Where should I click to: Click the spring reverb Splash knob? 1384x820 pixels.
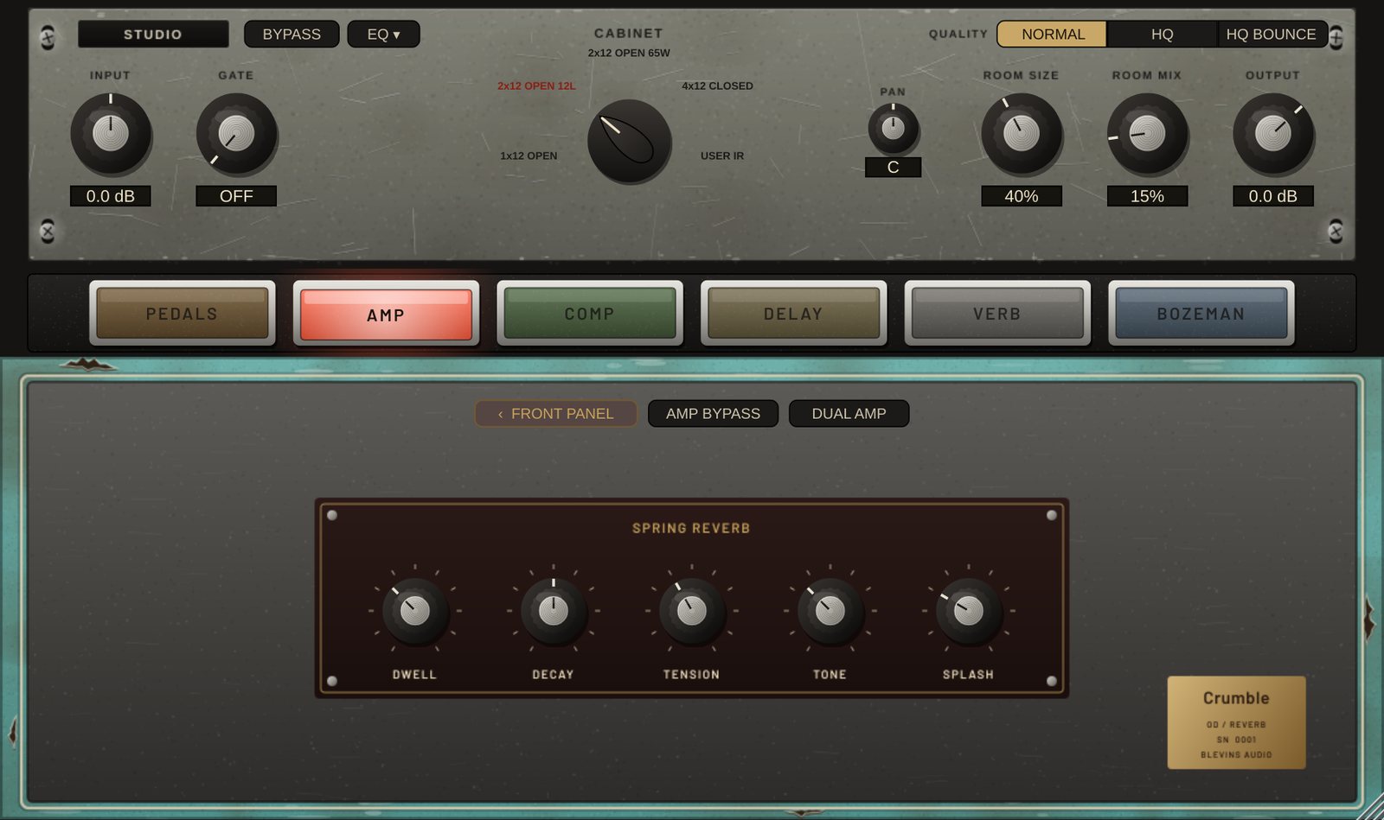pyautogui.click(x=969, y=611)
